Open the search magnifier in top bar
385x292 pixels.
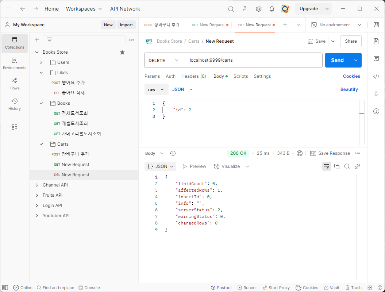[231, 9]
